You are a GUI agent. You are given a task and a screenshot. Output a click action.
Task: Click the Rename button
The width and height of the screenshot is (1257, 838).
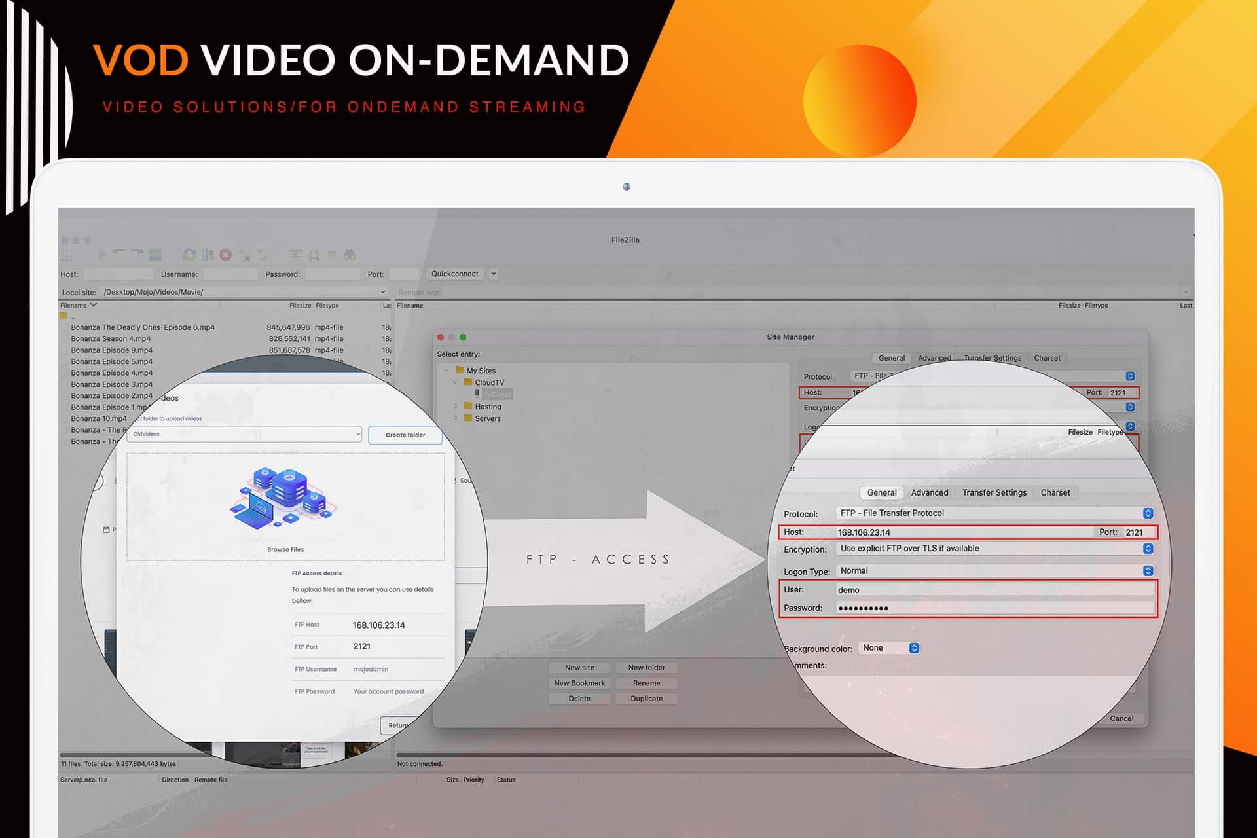(646, 683)
